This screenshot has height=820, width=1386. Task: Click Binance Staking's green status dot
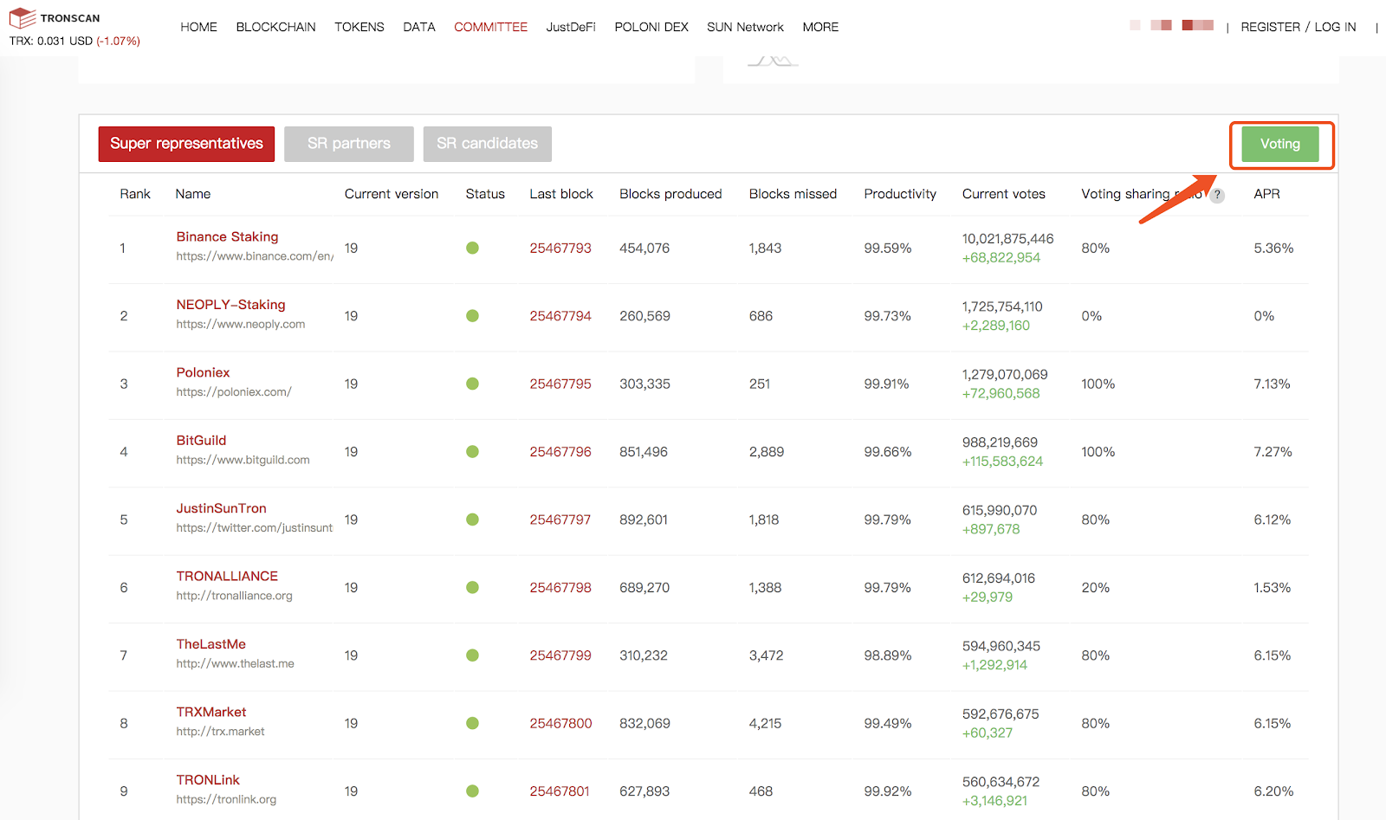[x=472, y=248]
